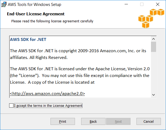Screen dimensions: 166x130
Task: Click the Apache License, Version 2.0 paragraph
Action: 80,75
